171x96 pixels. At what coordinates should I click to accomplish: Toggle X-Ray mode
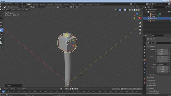[x=130, y=10]
